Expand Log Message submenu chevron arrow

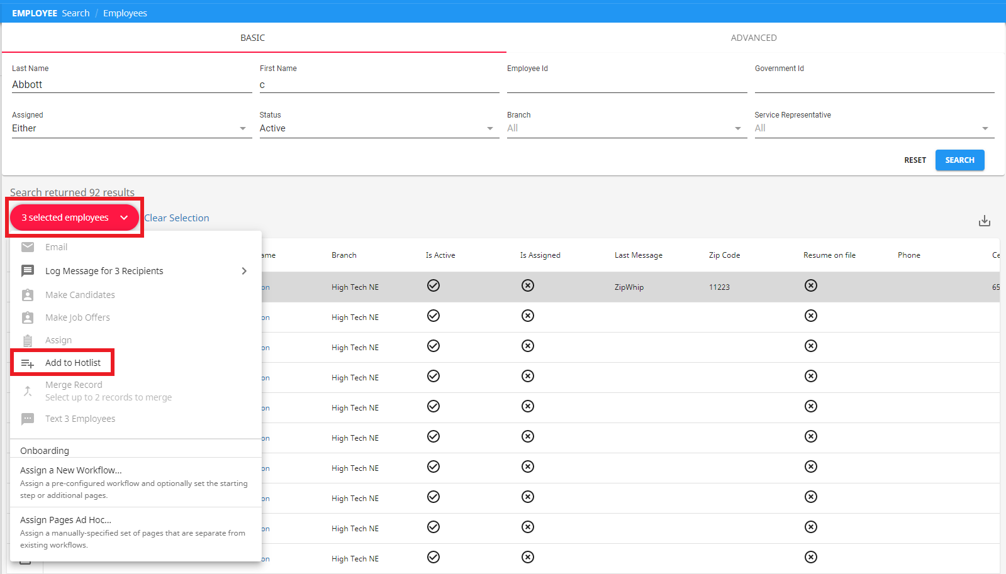tap(244, 271)
